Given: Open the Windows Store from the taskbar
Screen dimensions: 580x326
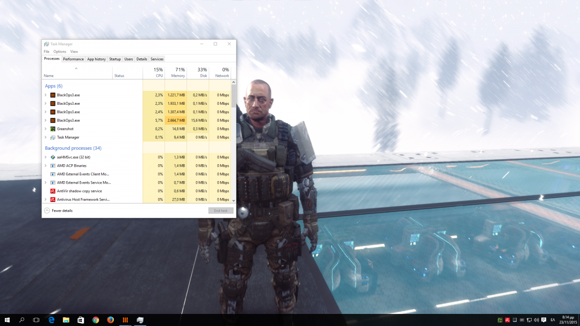Looking at the screenshot, I should point(81,320).
